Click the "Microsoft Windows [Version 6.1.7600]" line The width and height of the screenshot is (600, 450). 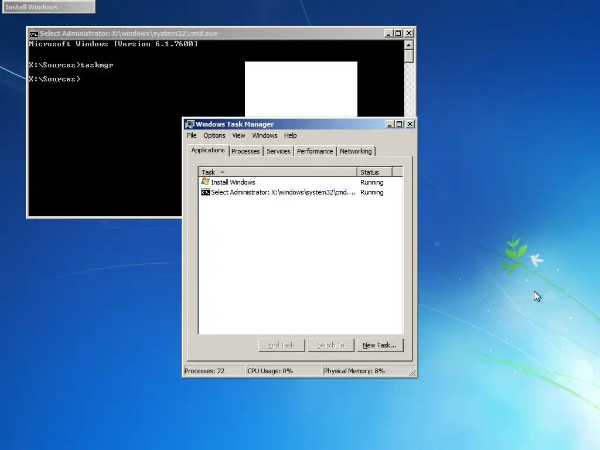(x=114, y=44)
